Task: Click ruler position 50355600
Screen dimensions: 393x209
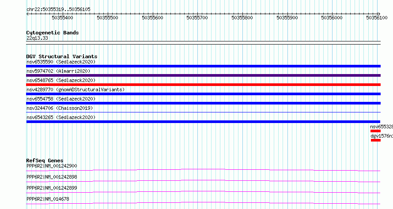Action: (x=152, y=18)
